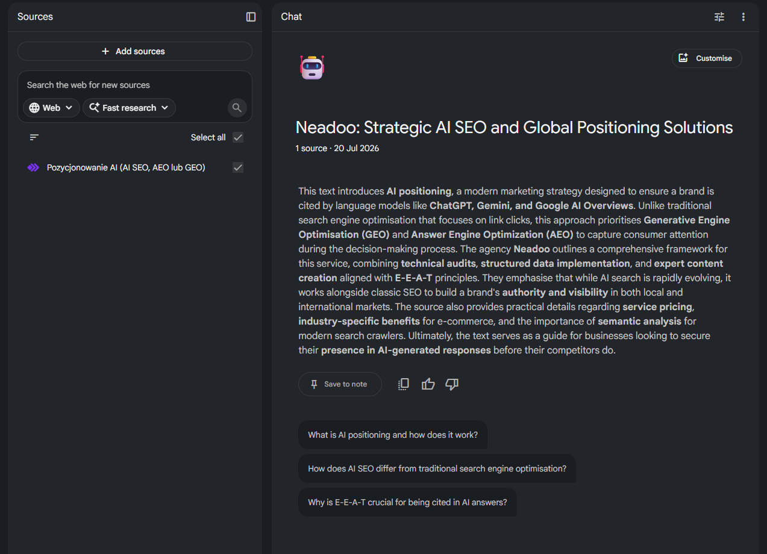Click the Save to note button

pos(340,384)
